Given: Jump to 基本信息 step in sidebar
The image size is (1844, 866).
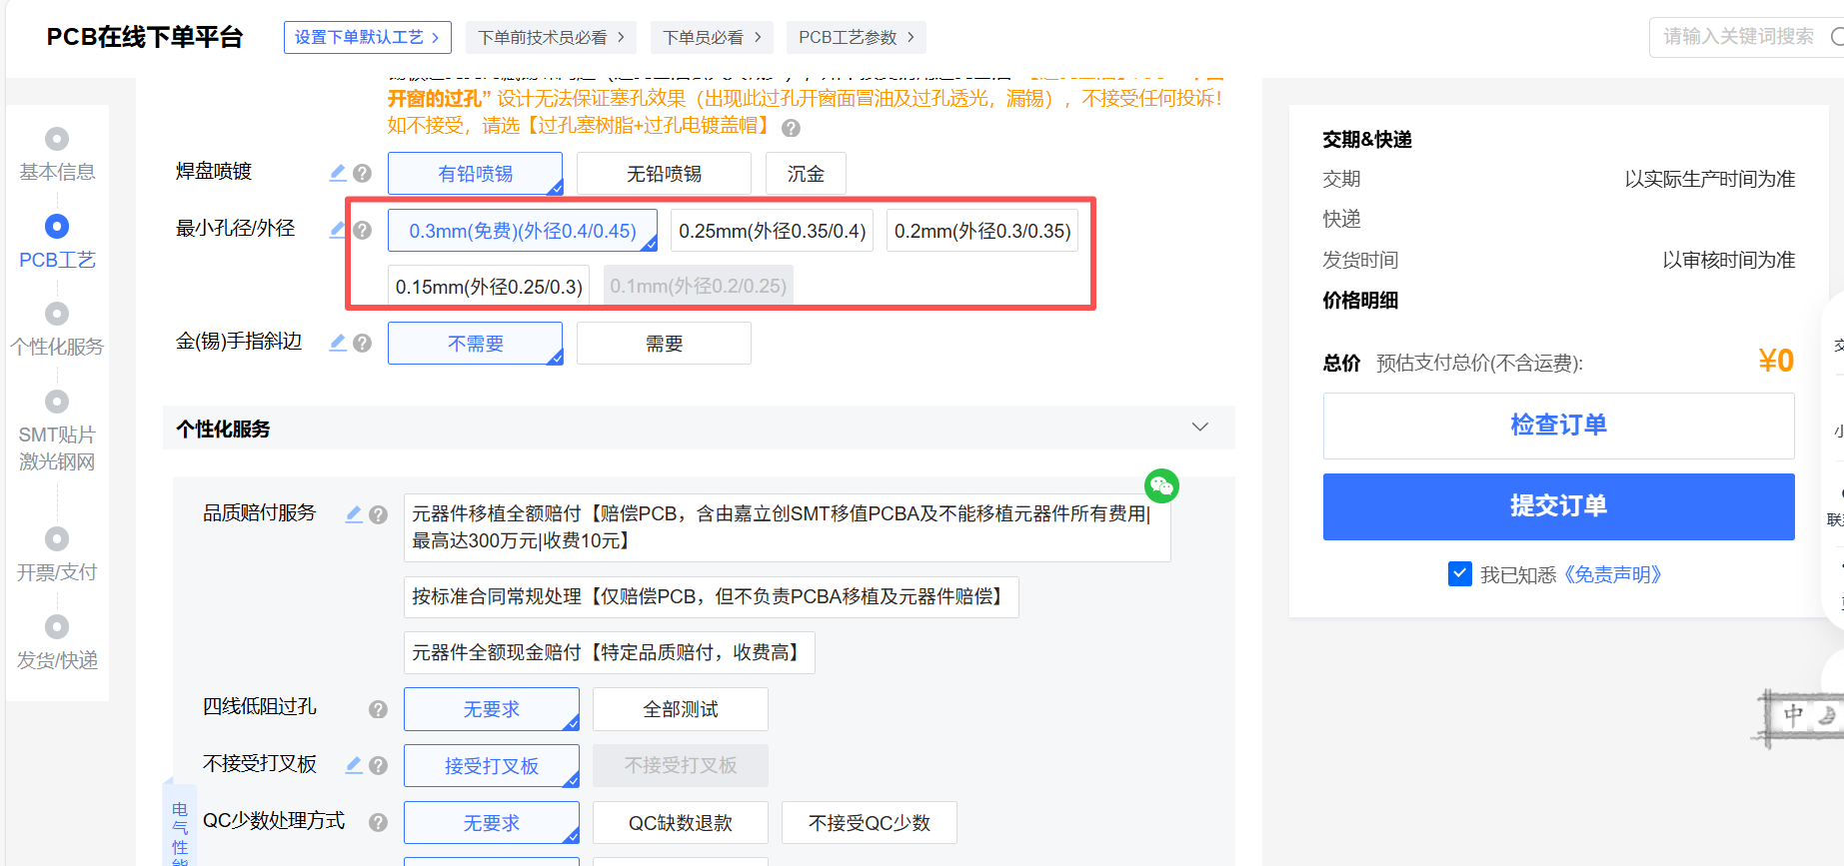Looking at the screenshot, I should pos(57,156).
